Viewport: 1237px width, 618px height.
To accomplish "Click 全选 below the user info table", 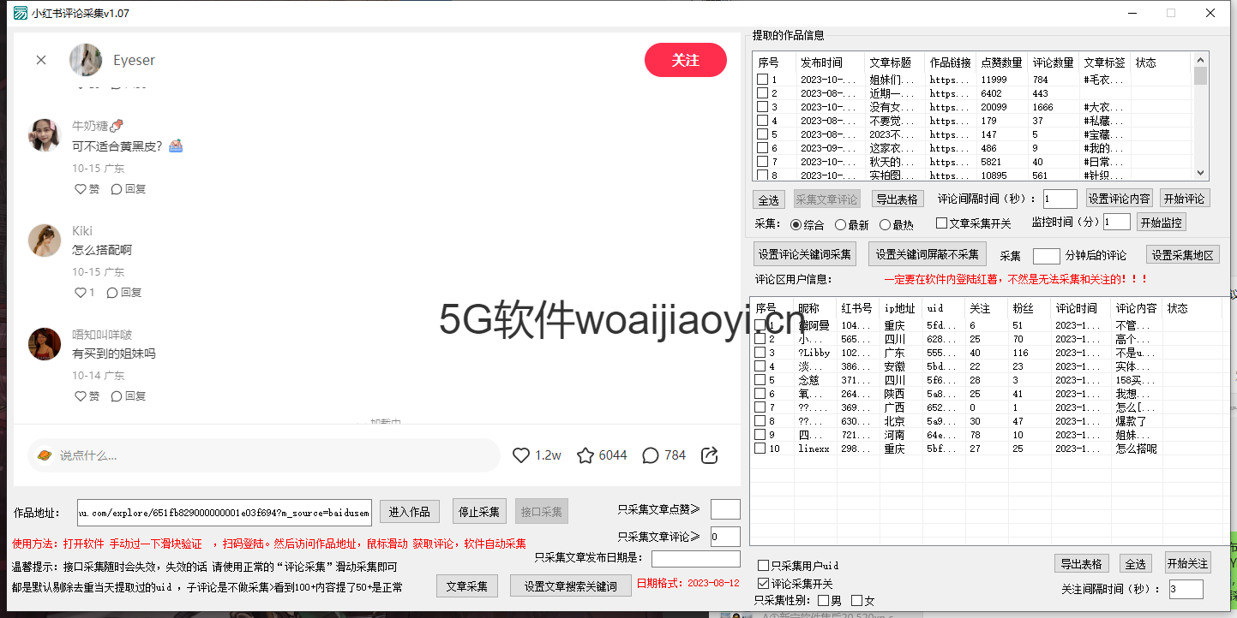I will (1136, 564).
